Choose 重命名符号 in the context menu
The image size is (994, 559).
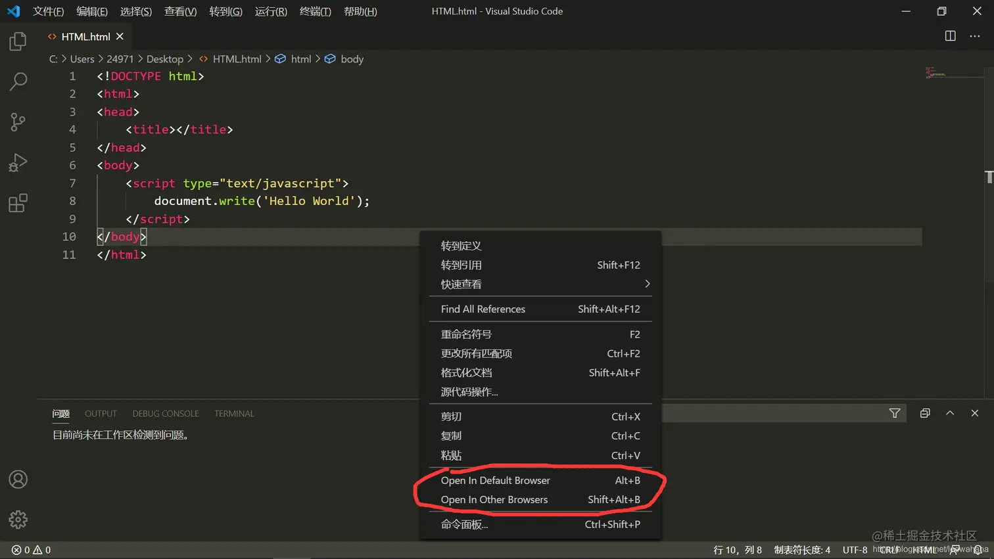(x=540, y=334)
